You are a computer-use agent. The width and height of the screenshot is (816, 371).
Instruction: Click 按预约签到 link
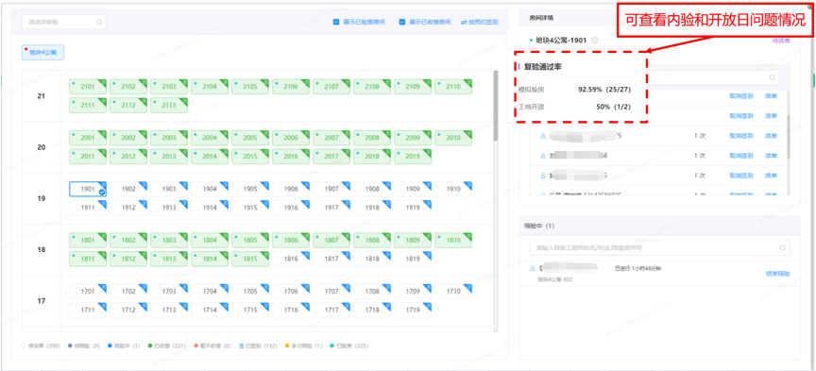coord(484,23)
